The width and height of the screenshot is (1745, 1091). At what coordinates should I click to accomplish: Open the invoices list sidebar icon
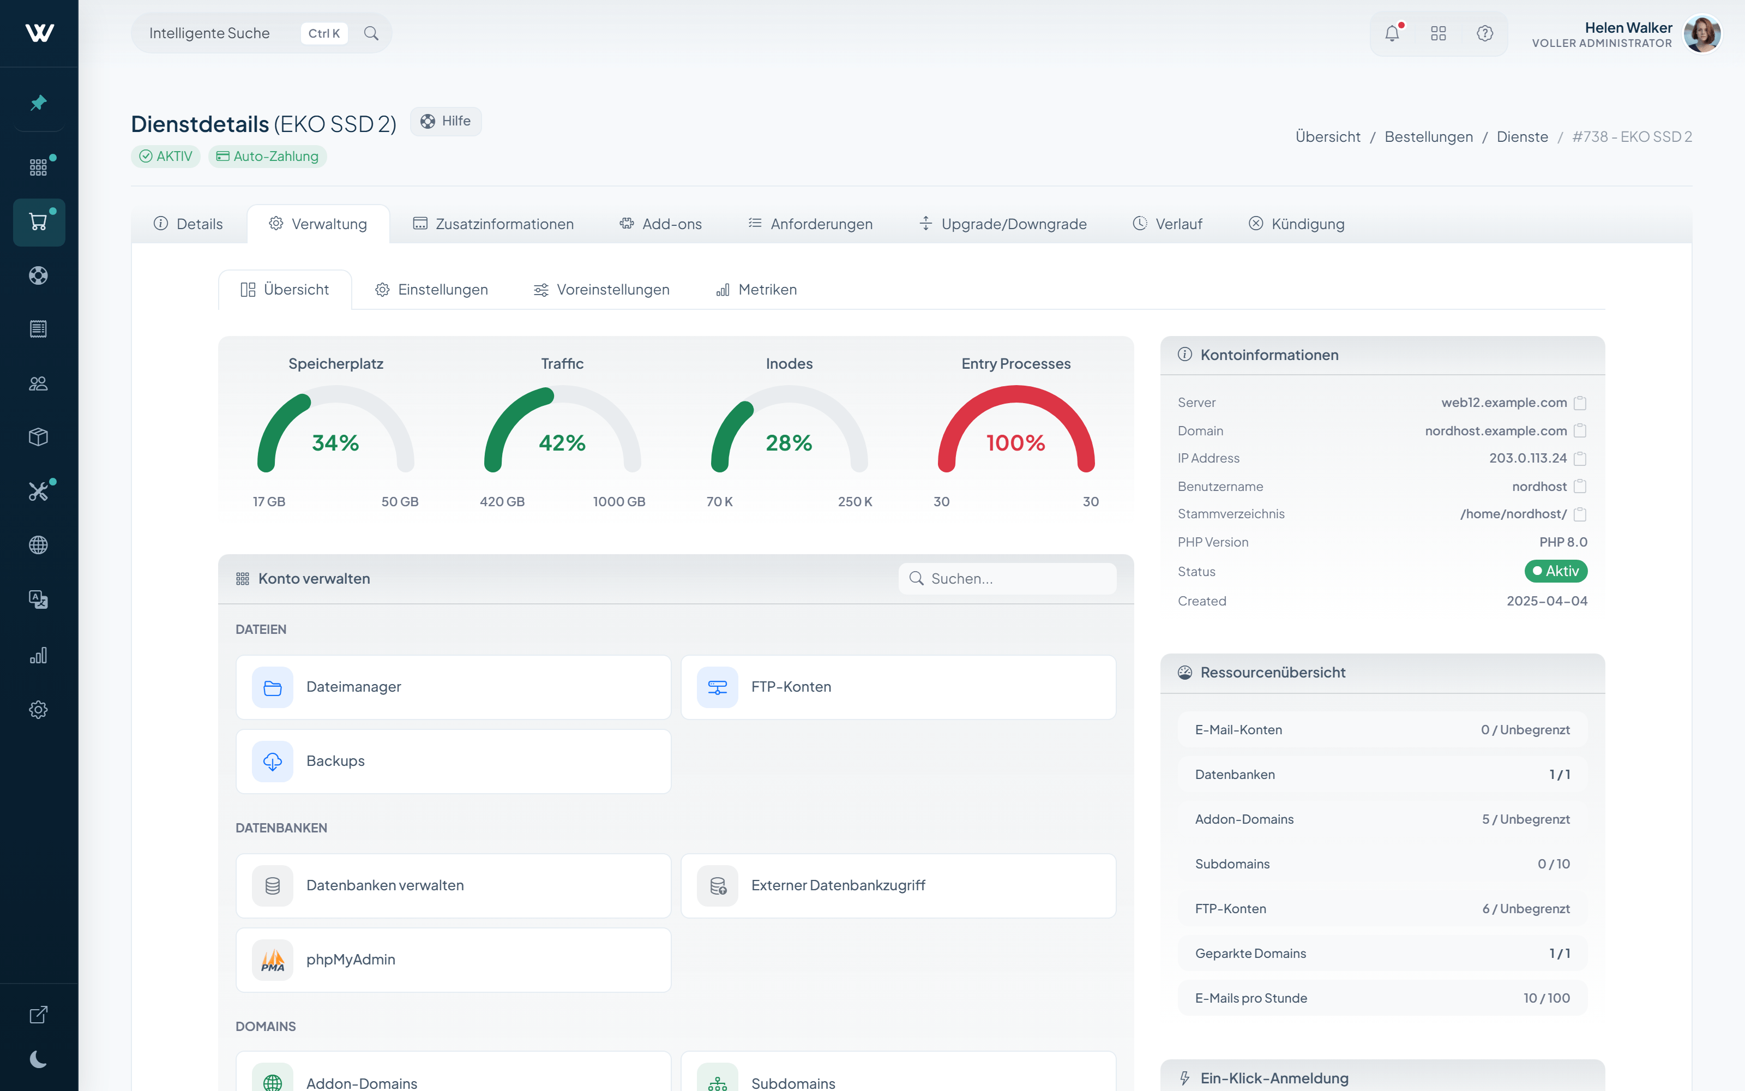(39, 329)
